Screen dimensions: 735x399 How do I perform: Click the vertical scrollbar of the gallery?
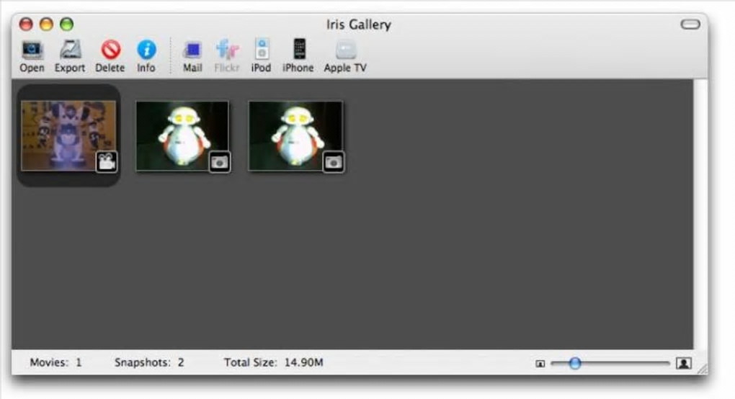click(700, 214)
